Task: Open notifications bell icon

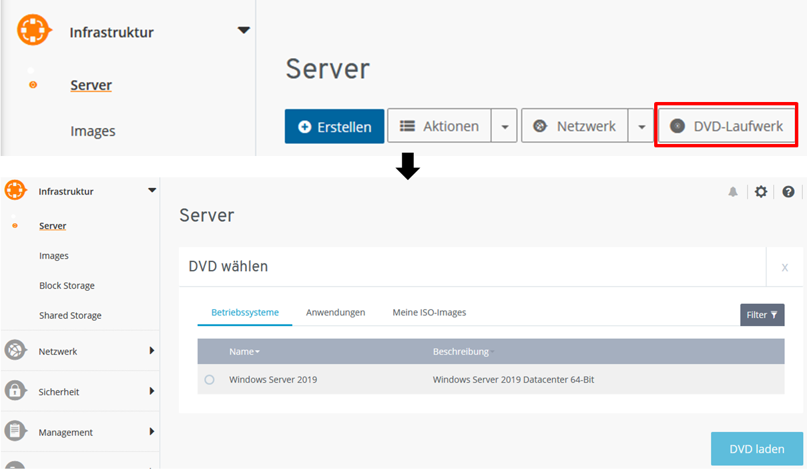Action: pos(733,192)
